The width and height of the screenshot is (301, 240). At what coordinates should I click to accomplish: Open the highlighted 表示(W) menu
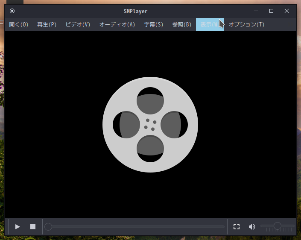(x=210, y=25)
